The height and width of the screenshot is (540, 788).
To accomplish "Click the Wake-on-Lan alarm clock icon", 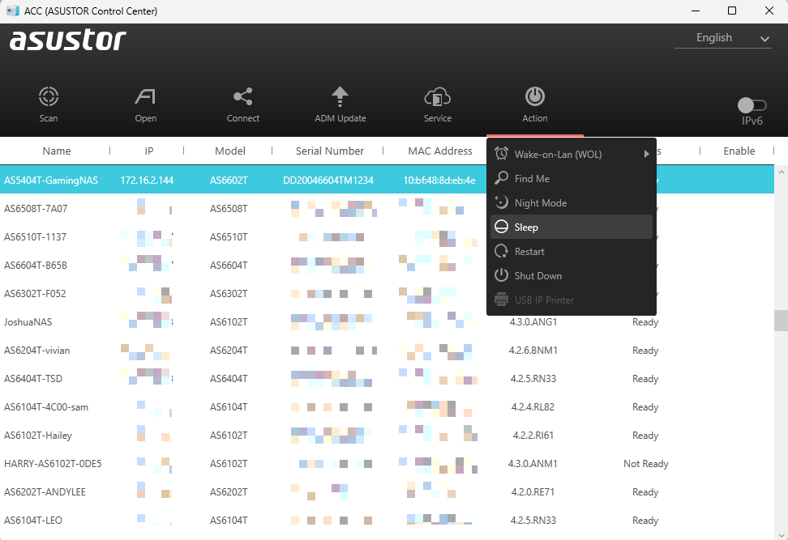I will (x=501, y=154).
